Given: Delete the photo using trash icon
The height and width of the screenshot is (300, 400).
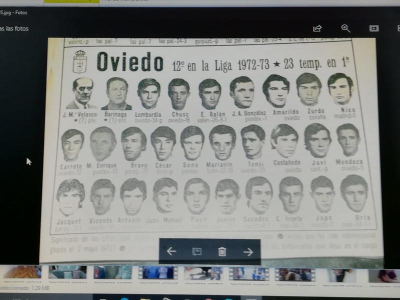Looking at the screenshot, I should (x=222, y=251).
